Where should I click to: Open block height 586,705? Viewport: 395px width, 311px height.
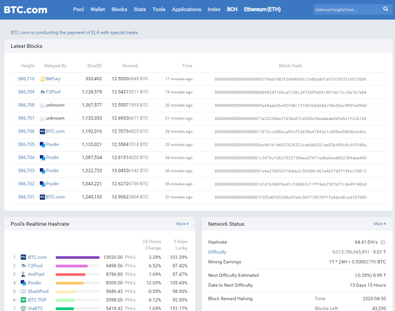click(26, 144)
